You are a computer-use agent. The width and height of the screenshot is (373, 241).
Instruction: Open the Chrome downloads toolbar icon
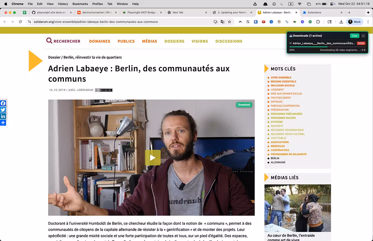(341, 22)
